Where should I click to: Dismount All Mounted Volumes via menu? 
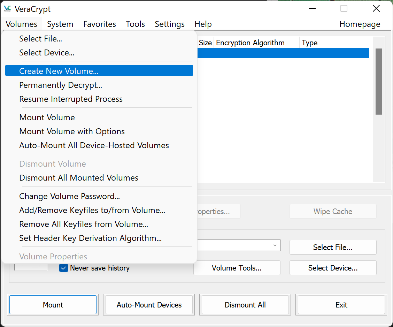coord(78,177)
